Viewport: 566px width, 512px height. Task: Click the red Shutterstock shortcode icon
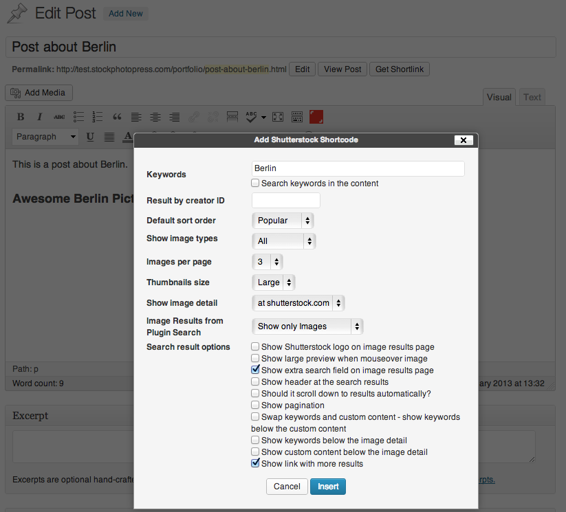pyautogui.click(x=316, y=117)
